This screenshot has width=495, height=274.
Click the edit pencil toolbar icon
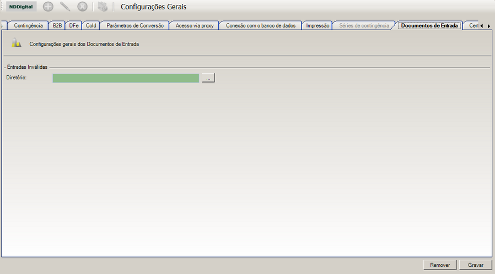coord(65,7)
